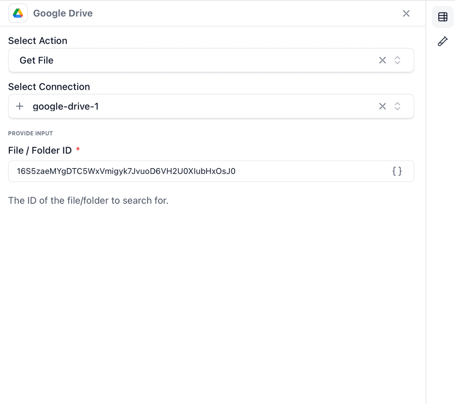Viewport: 455px width, 404px height.
Task: Click the red required asterisk marker
Action: [x=78, y=150]
